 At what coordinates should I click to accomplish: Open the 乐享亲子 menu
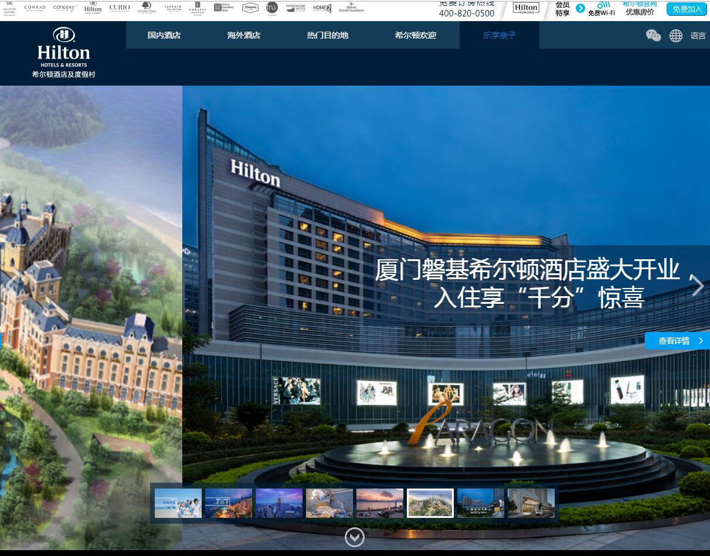click(x=500, y=35)
